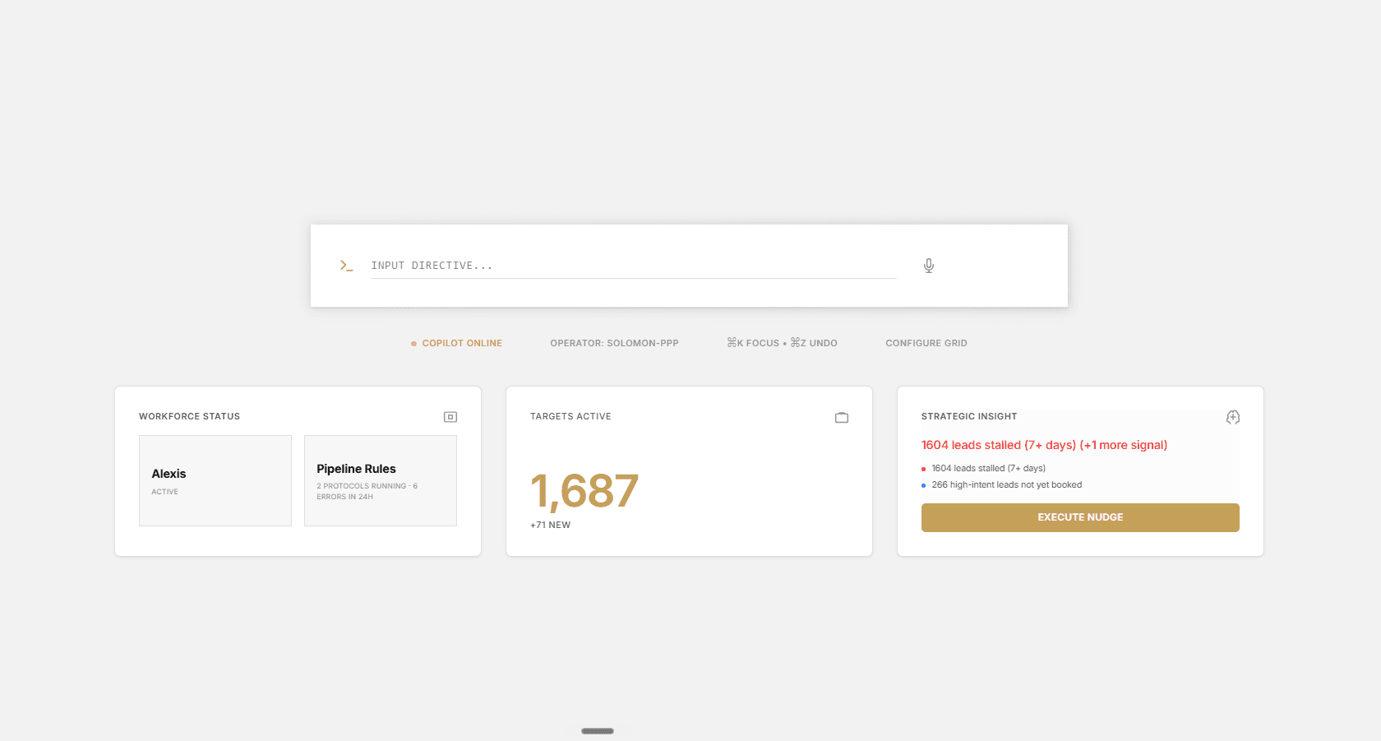Click '1604 leads stalled (7+ days)' bullet
The width and height of the screenshot is (1381, 741).
[x=988, y=468]
